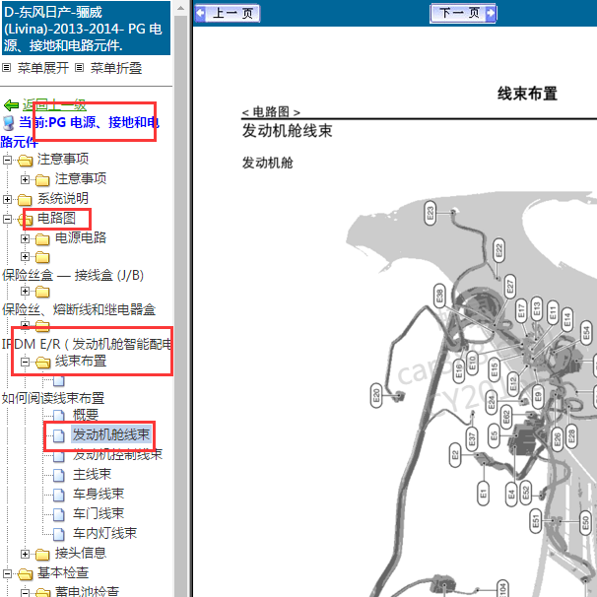Viewport: 597px width, 597px height.
Task: Open the 主线束 page
Action: pyautogui.click(x=92, y=475)
